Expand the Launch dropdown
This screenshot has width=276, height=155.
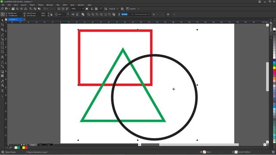point(138,9)
